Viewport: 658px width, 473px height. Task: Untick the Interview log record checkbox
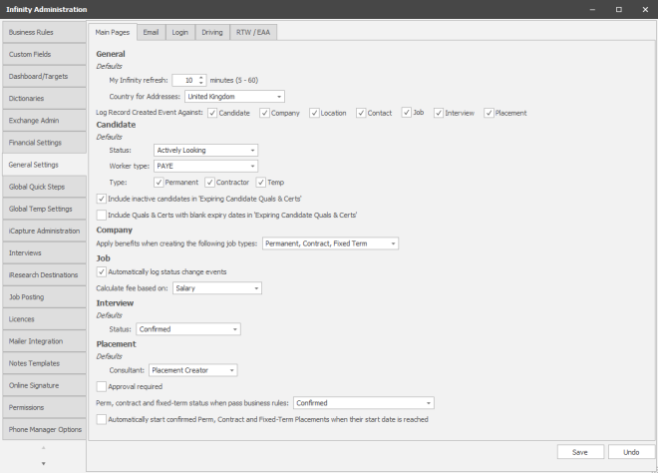439,113
